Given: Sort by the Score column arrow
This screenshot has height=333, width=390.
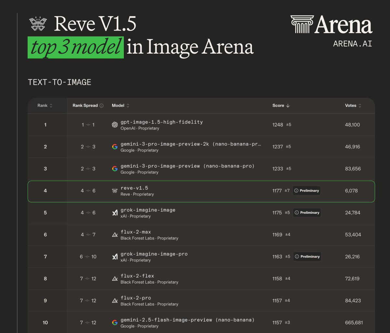Looking at the screenshot, I should coord(288,106).
